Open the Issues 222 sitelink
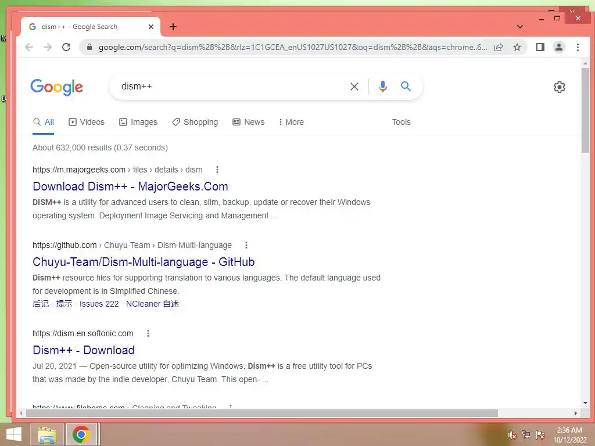This screenshot has height=446, width=595. [99, 304]
